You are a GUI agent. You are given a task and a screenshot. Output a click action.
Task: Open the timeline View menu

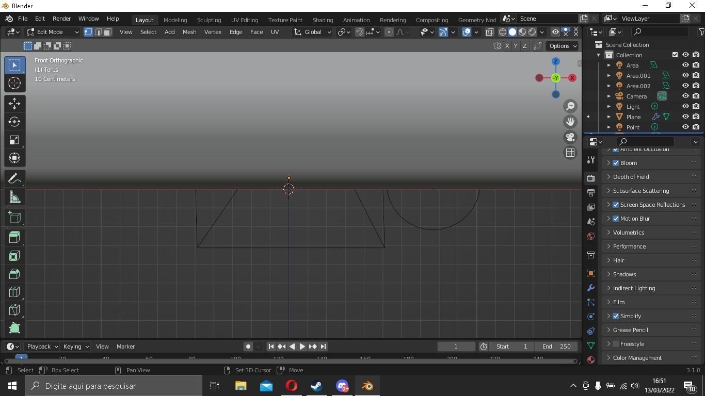tap(102, 346)
